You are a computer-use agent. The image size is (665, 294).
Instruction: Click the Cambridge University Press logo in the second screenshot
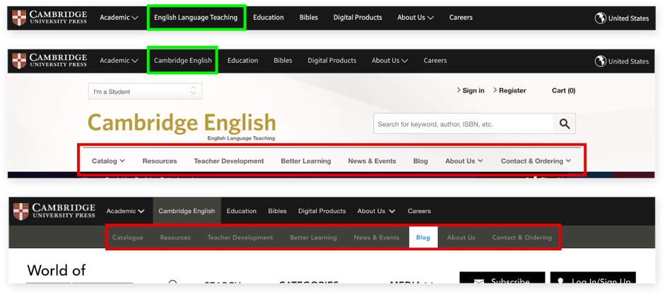[49, 61]
